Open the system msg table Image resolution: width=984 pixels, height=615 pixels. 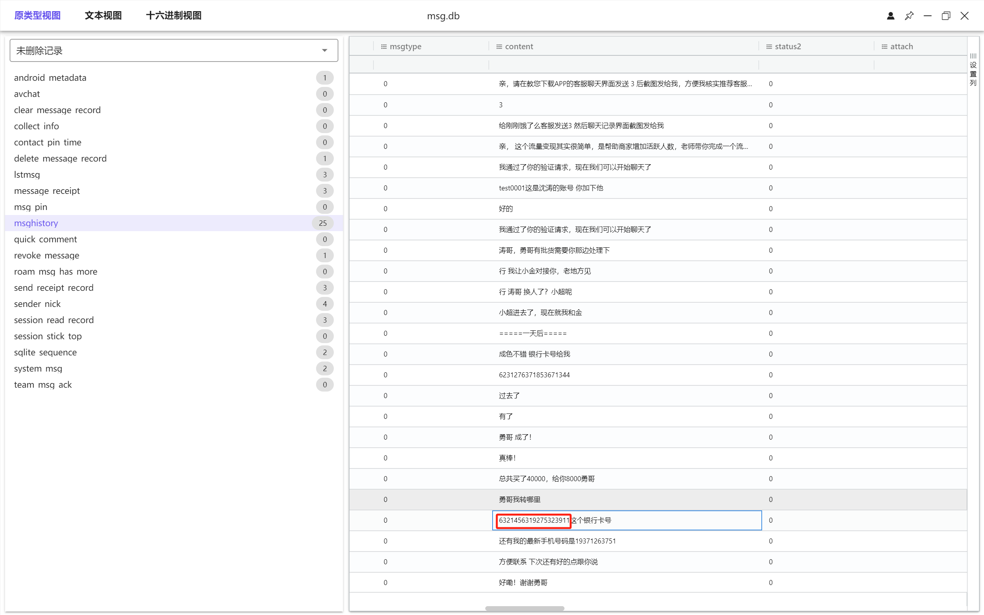click(x=38, y=368)
